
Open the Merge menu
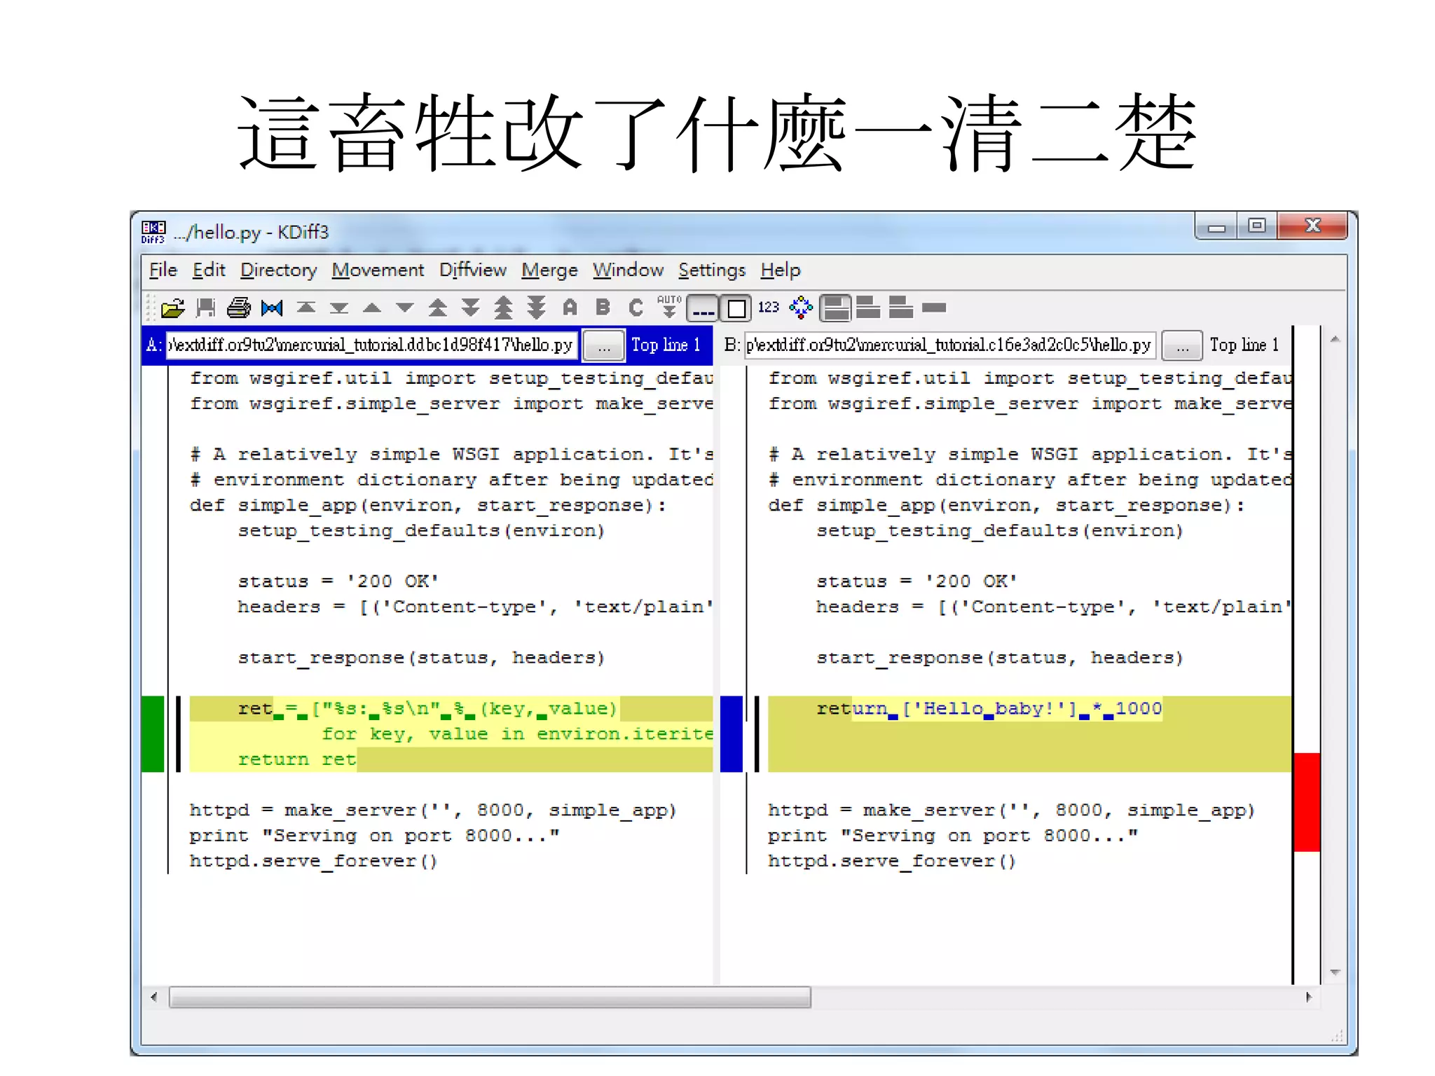(x=549, y=270)
